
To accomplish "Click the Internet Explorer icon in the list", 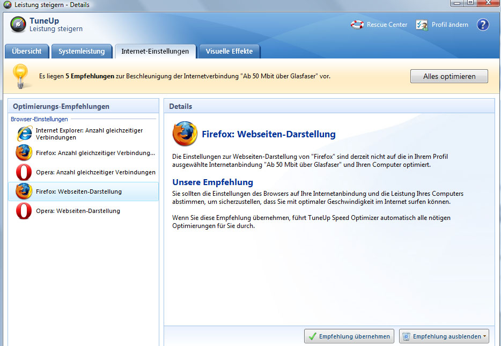I will point(24,134).
